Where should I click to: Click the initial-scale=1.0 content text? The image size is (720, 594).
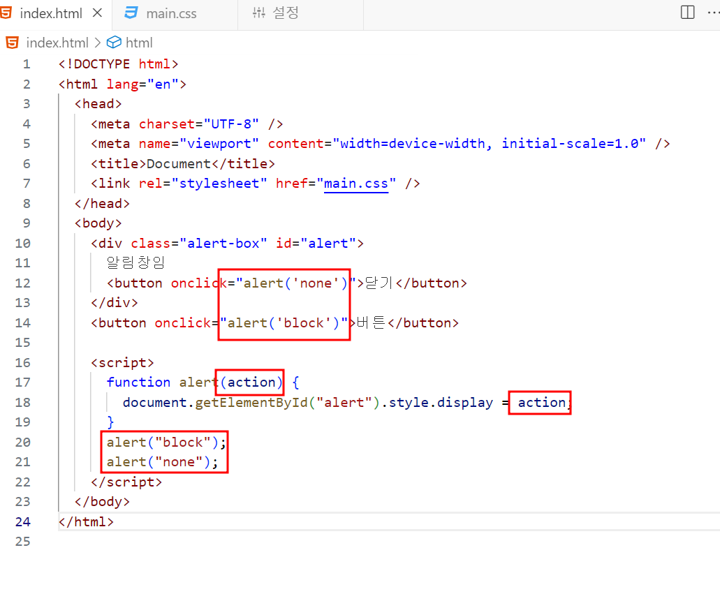(x=569, y=144)
